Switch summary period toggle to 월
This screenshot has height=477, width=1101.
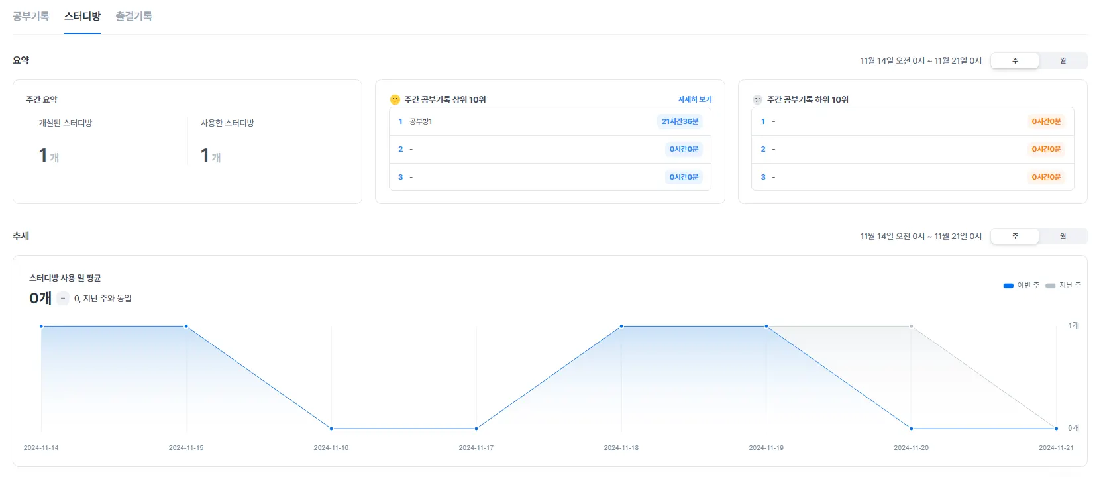coord(1063,60)
